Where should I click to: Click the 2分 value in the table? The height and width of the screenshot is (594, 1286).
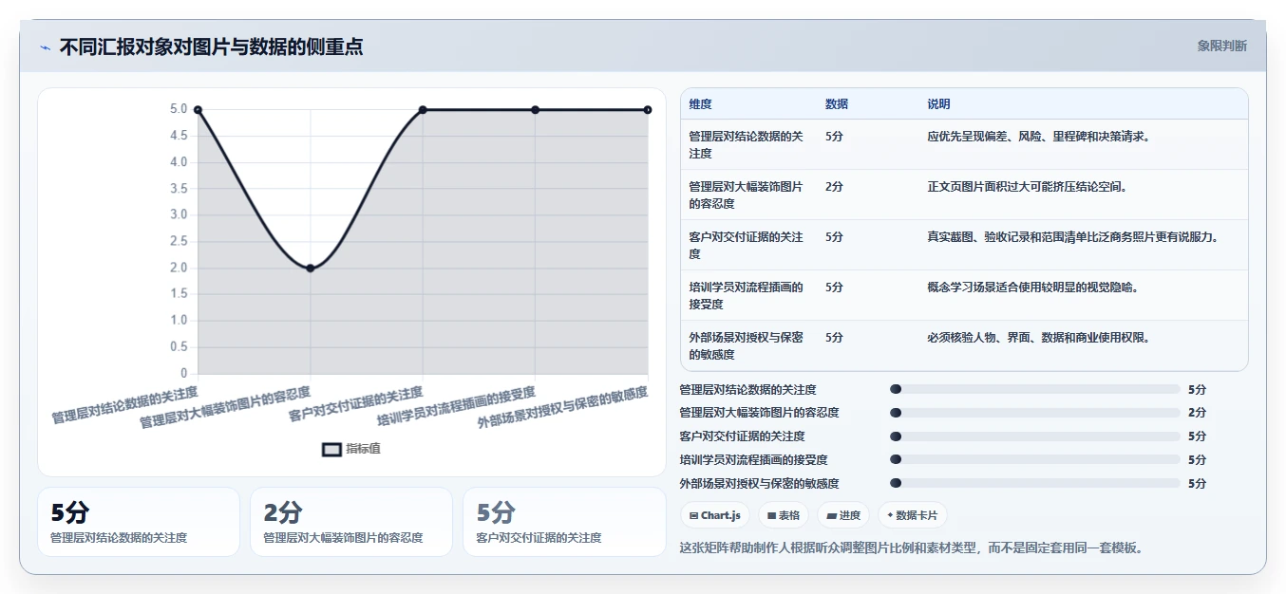tap(834, 187)
